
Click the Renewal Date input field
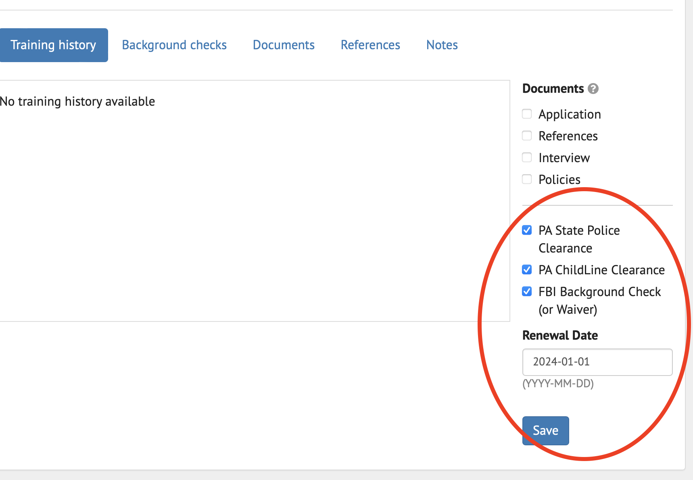tap(597, 362)
